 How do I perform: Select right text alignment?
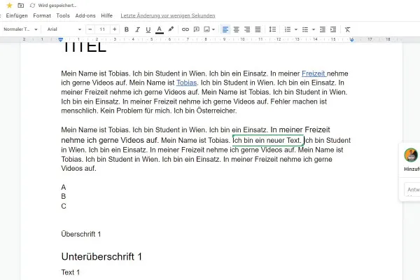point(247,29)
